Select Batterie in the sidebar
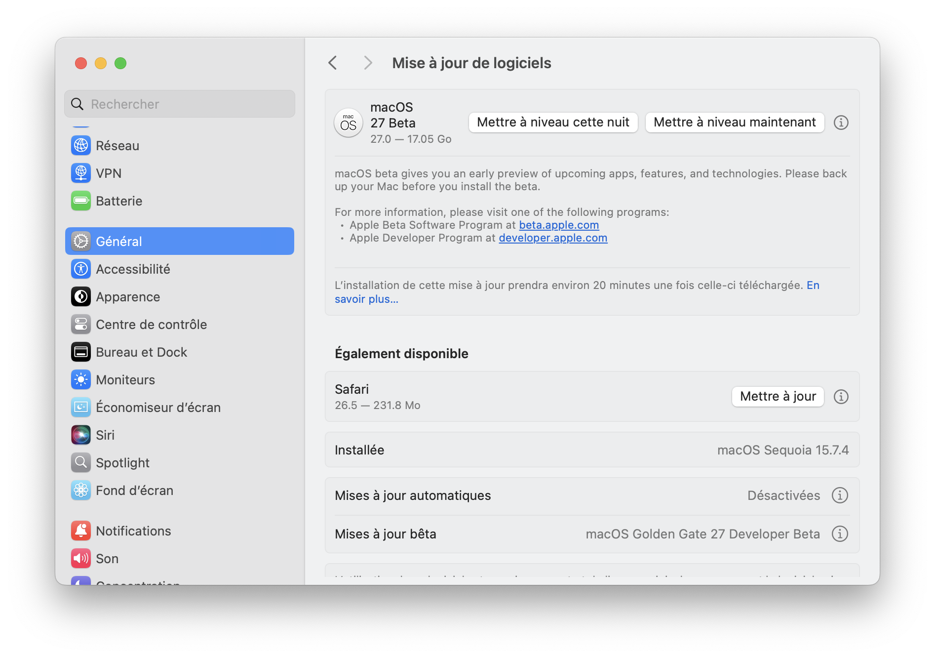 pos(180,201)
